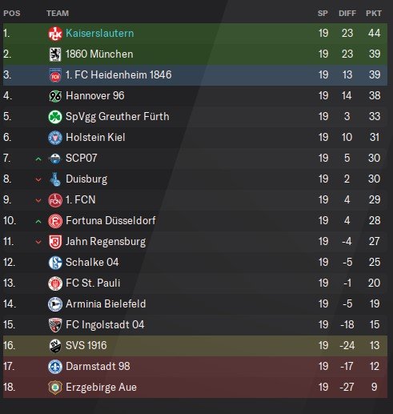
Task: Click the SpVgg Greuther Fürth clover badge
Action: [x=55, y=117]
